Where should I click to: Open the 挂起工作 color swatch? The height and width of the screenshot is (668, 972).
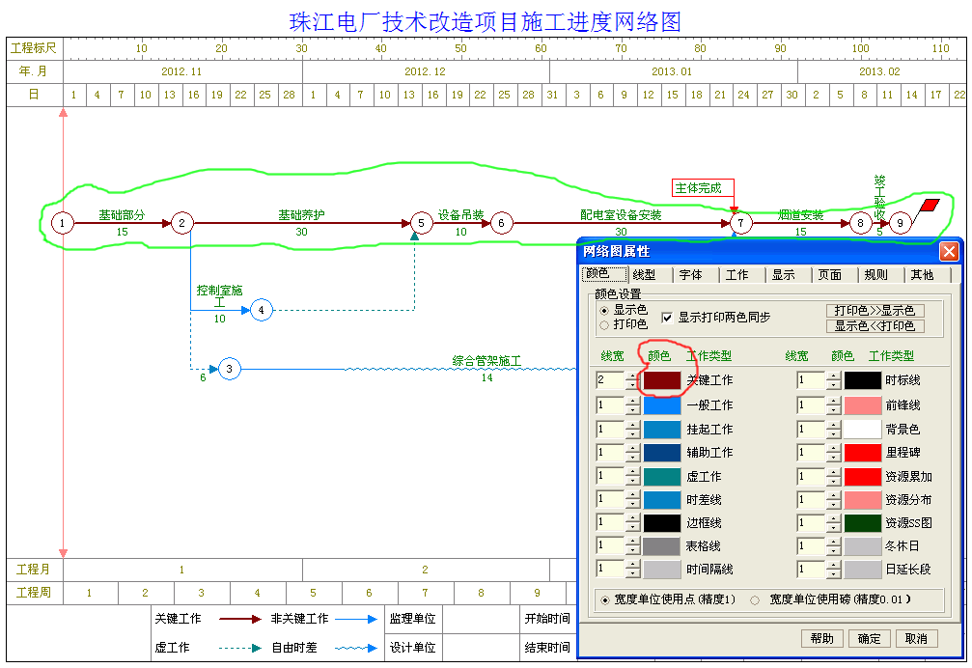coord(662,430)
